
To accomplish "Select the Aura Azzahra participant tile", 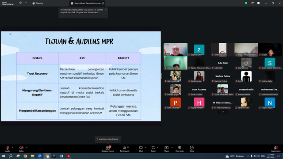I will 199,89.
